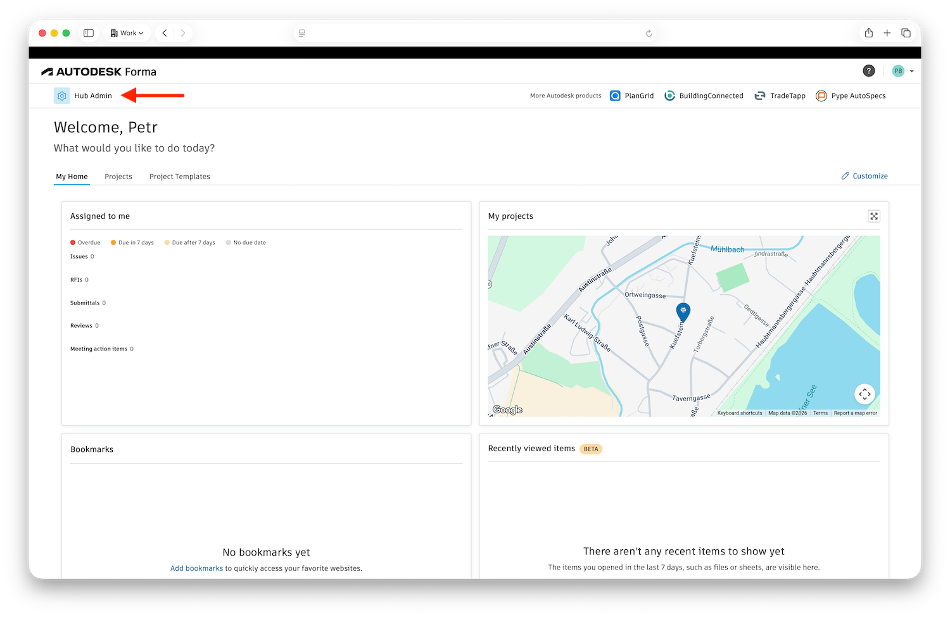Screen dimensions: 950x617
Task: Show Safari tab overview
Action: coord(906,33)
